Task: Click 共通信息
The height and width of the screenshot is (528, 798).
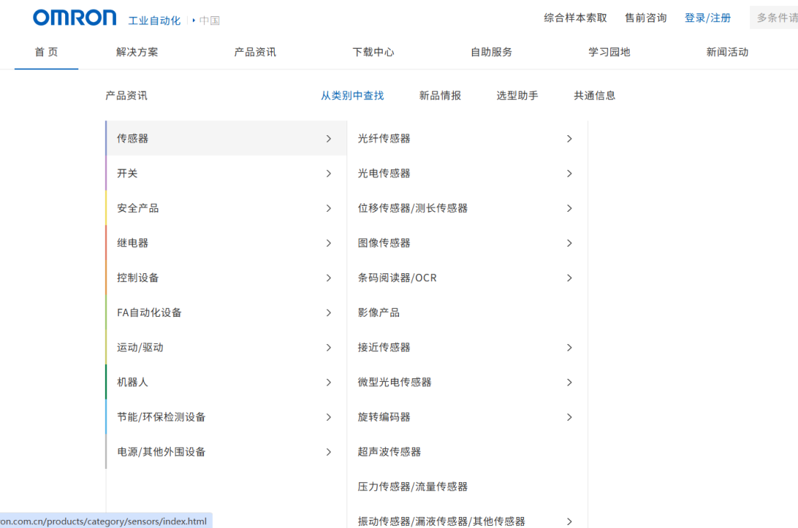Action: pyautogui.click(x=594, y=95)
